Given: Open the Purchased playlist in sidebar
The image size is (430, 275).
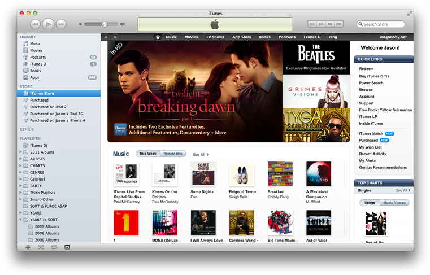Looking at the screenshot, I should click(x=59, y=100).
